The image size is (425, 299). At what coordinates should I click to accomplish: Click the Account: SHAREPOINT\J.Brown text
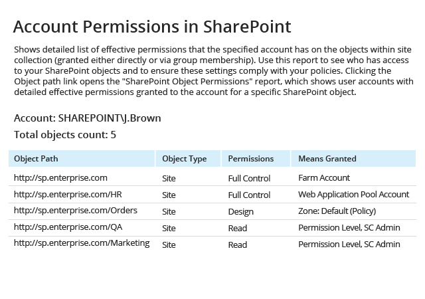[x=88, y=118]
